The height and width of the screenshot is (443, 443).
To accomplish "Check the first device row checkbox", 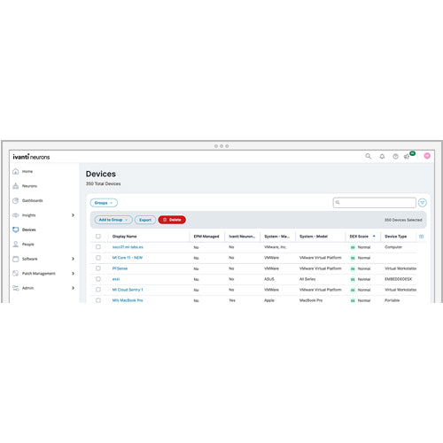I will 98,247.
